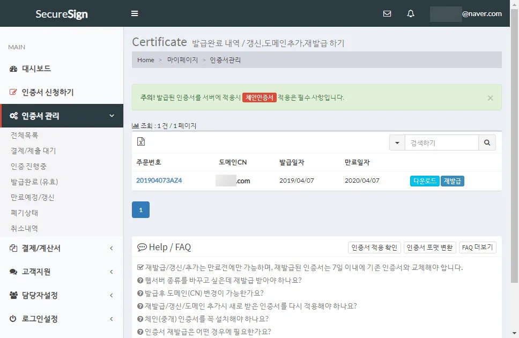This screenshot has width=519, height=338.
Task: Open the search filter dropdown
Action: click(397, 142)
